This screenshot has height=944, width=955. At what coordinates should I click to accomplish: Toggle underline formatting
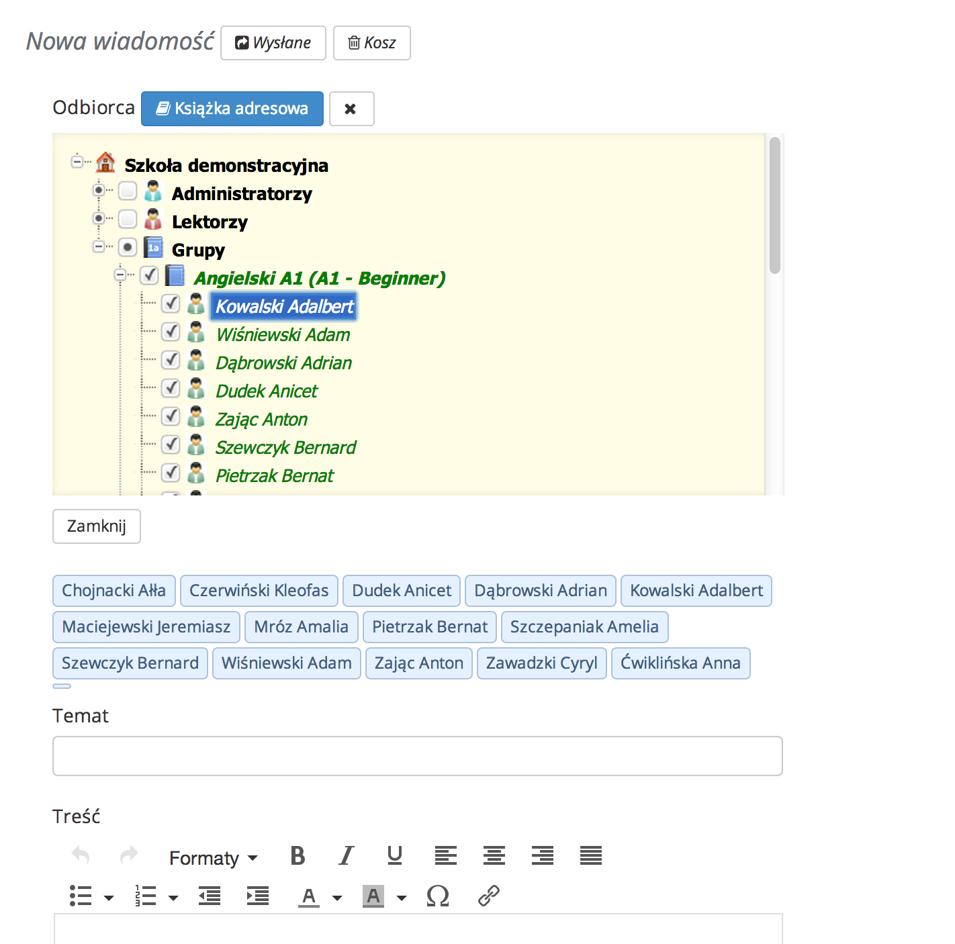pyautogui.click(x=394, y=856)
